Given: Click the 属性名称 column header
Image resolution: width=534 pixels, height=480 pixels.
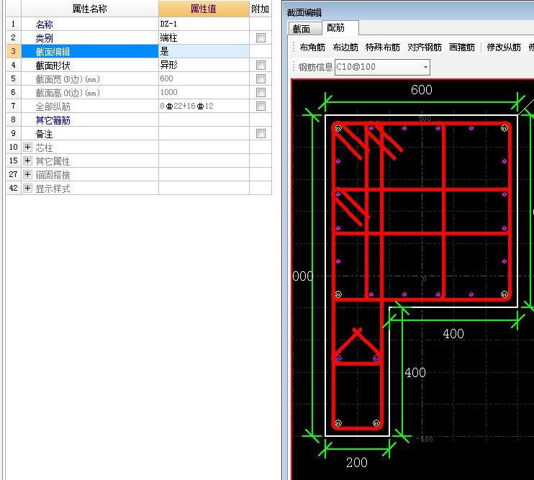Looking at the screenshot, I should pos(90,9).
